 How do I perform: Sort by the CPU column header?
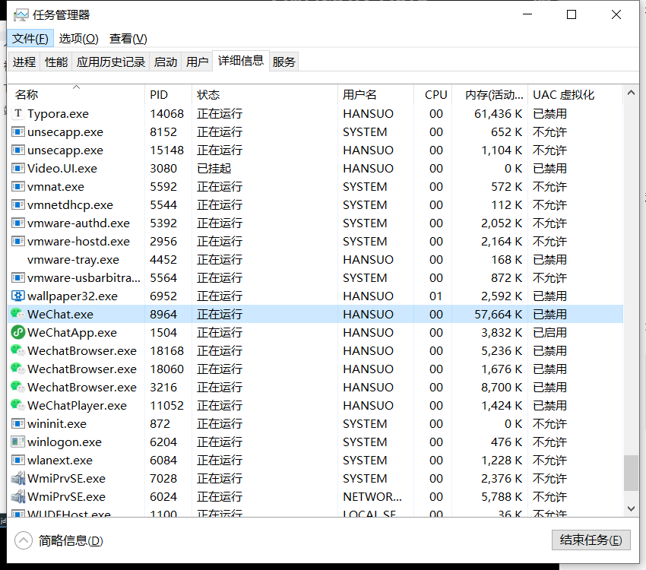(432, 95)
